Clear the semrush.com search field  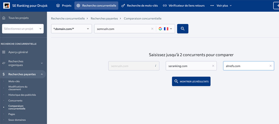click(152, 29)
